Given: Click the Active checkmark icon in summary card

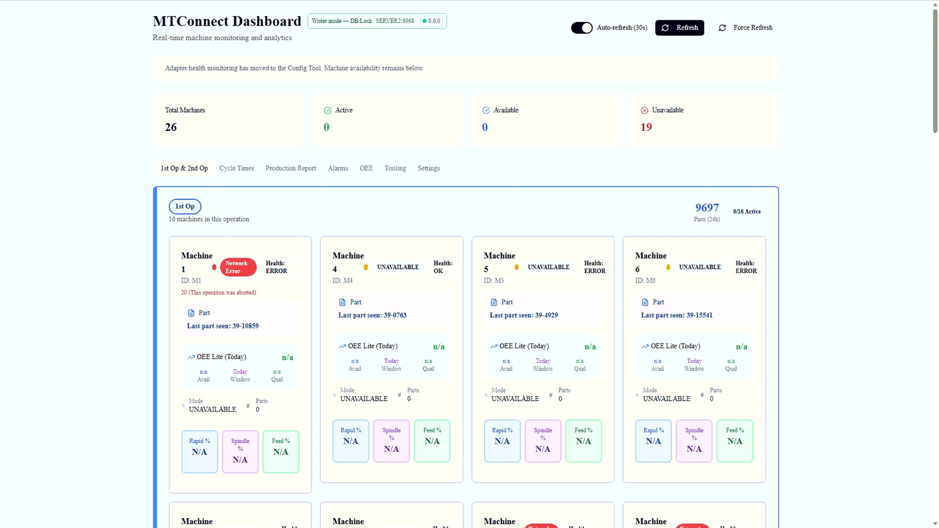Looking at the screenshot, I should tap(328, 110).
